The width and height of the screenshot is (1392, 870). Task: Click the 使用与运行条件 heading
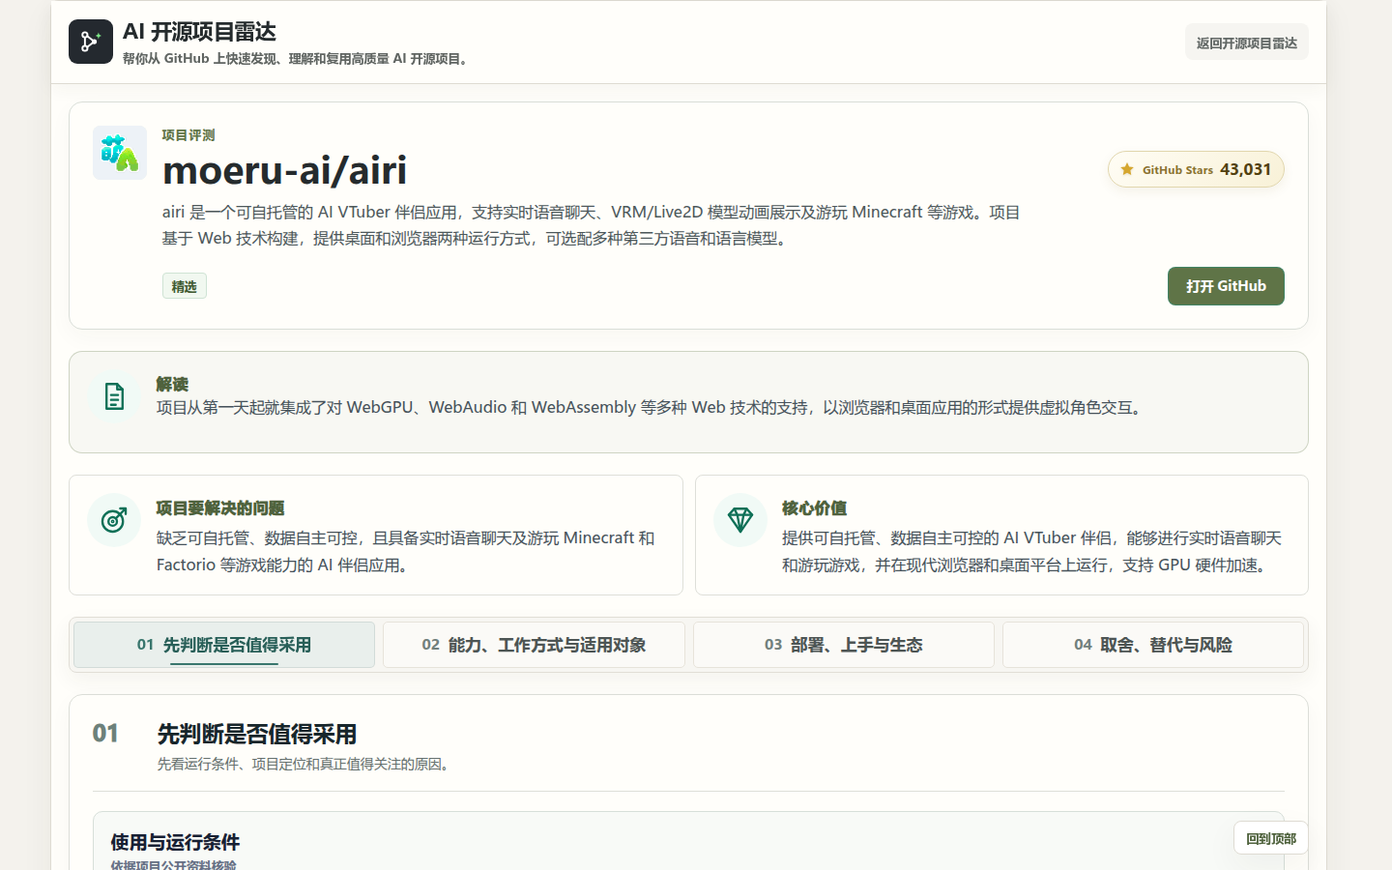(175, 842)
